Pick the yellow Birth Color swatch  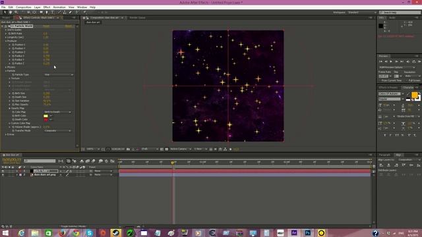[45, 116]
